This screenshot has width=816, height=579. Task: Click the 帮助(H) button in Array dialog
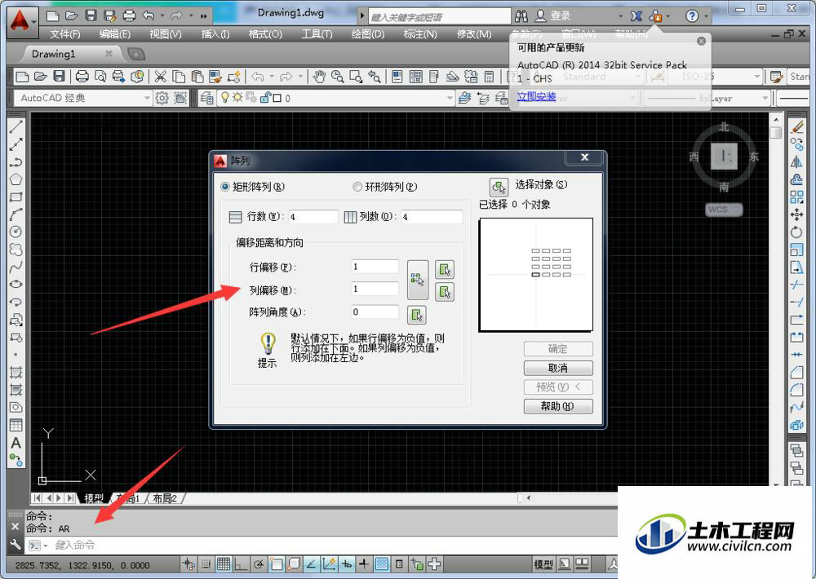558,406
